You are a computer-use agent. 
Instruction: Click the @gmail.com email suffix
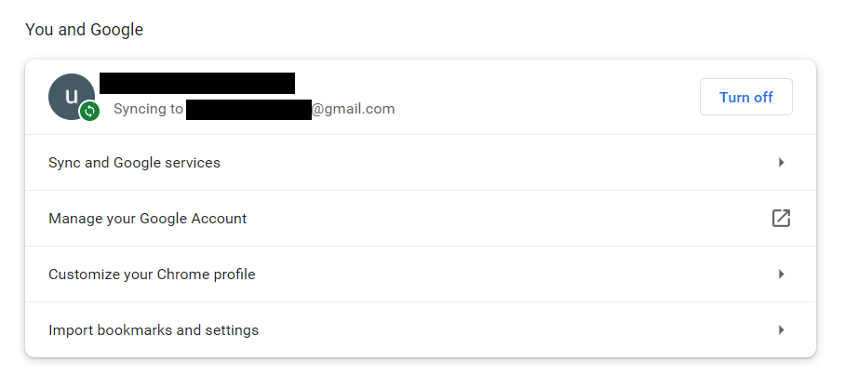(x=353, y=109)
